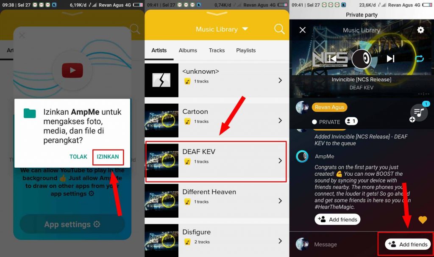Expand the Cartoon artist chevron
This screenshot has width=434, height=257.
[280, 120]
